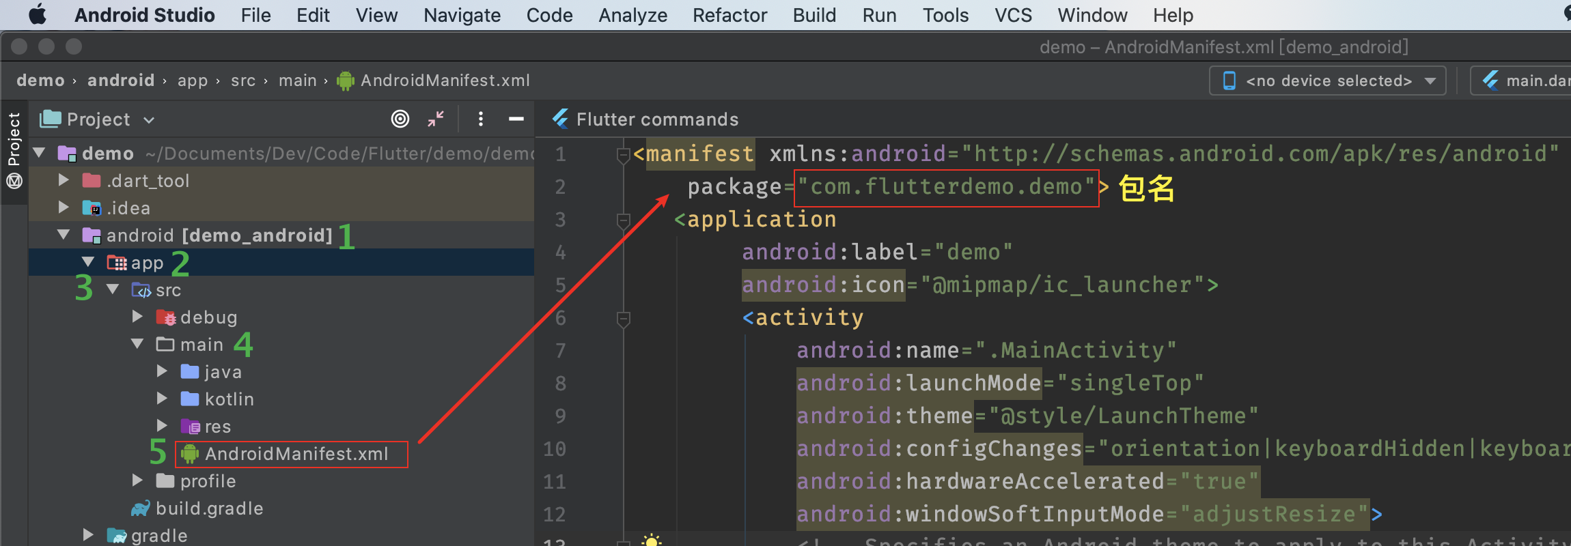Image resolution: width=1571 pixels, height=546 pixels.
Task: Click the Resource Manager sidebar icon
Action: tap(14, 182)
